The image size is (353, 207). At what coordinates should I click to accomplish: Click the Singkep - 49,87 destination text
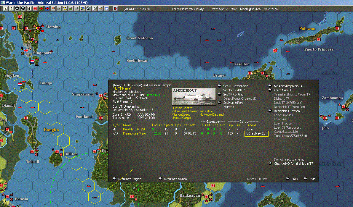tap(234, 90)
